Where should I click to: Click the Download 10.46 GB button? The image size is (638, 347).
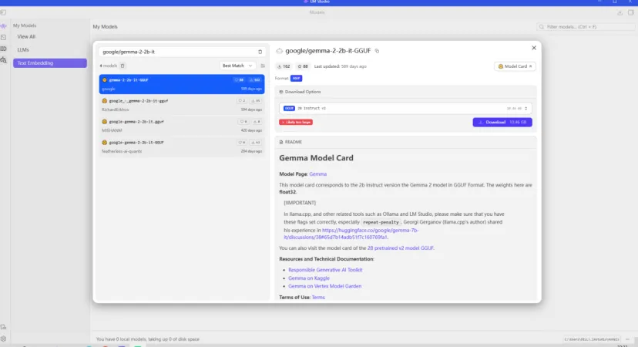502,122
